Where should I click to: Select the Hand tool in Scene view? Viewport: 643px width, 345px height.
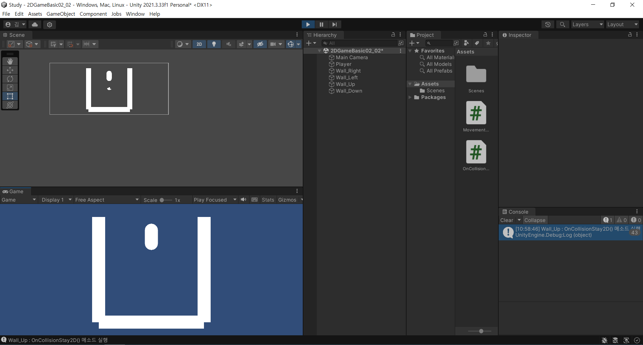(x=10, y=62)
